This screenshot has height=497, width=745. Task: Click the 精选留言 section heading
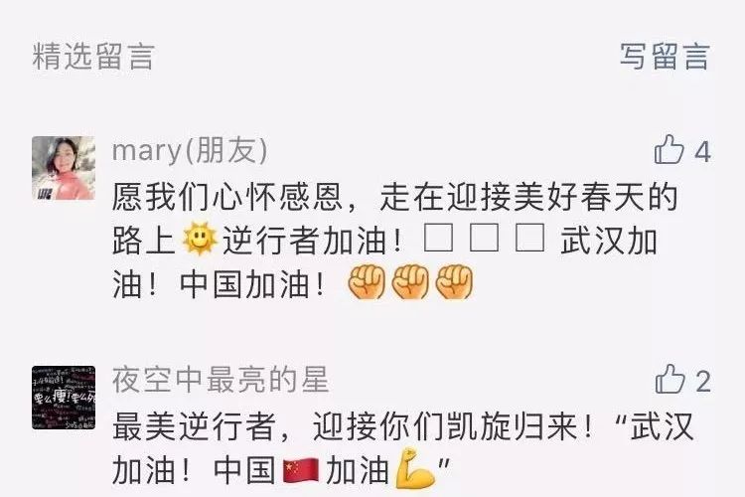tap(93, 56)
